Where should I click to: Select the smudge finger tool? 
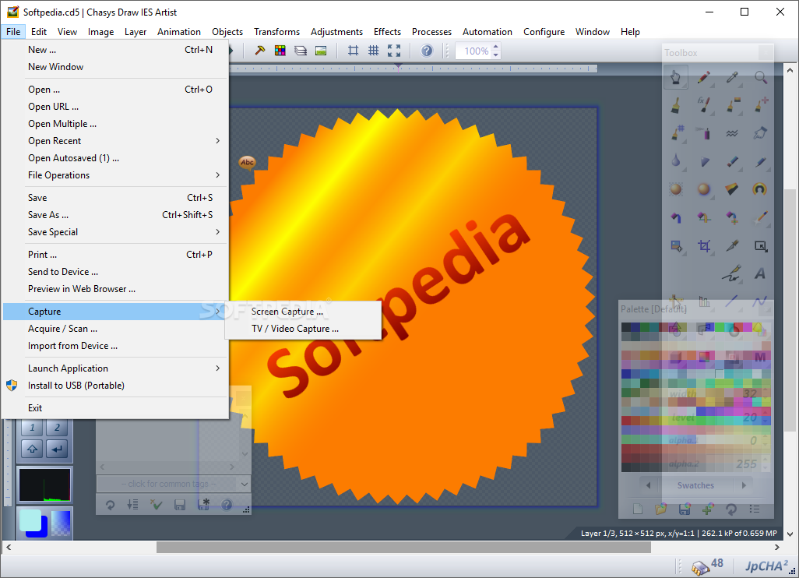pos(760,133)
